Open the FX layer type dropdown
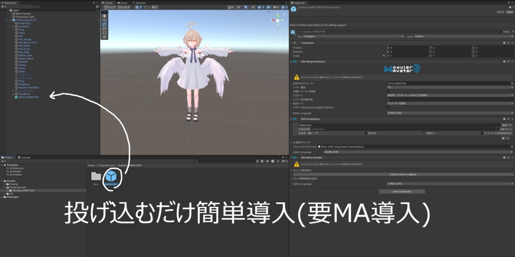 click(x=450, y=87)
